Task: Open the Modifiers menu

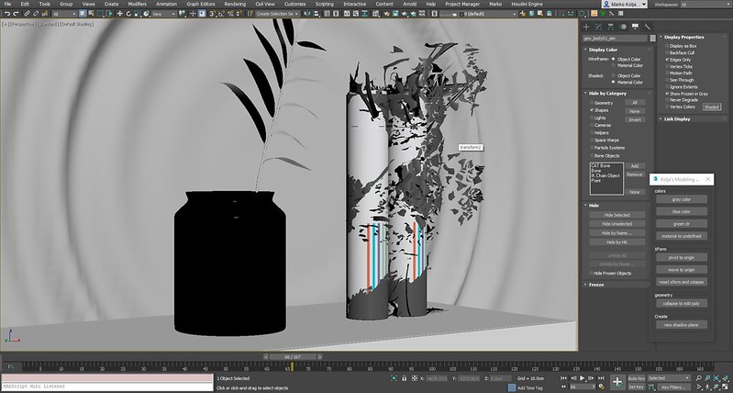Action: click(137, 4)
